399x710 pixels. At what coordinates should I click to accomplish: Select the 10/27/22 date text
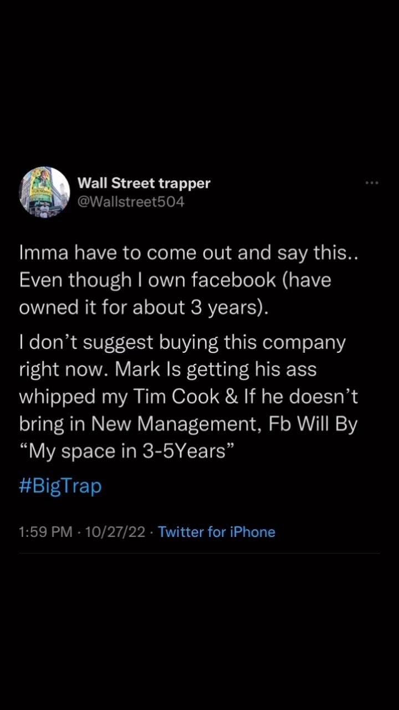click(115, 532)
